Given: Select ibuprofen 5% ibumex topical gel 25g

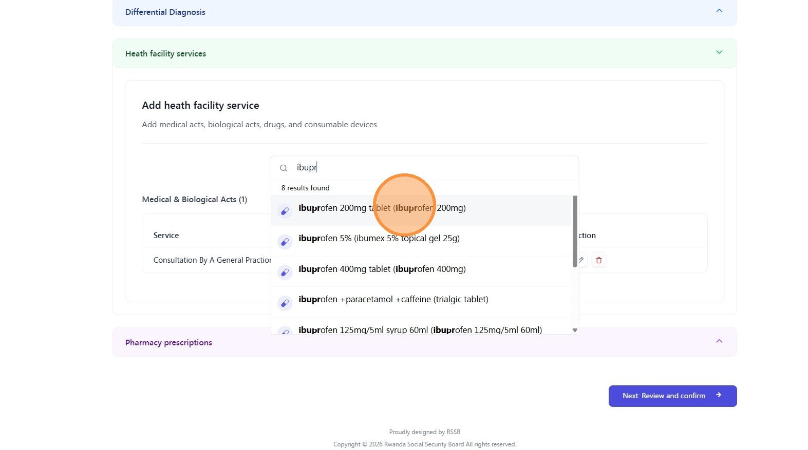Looking at the screenshot, I should tap(421, 241).
